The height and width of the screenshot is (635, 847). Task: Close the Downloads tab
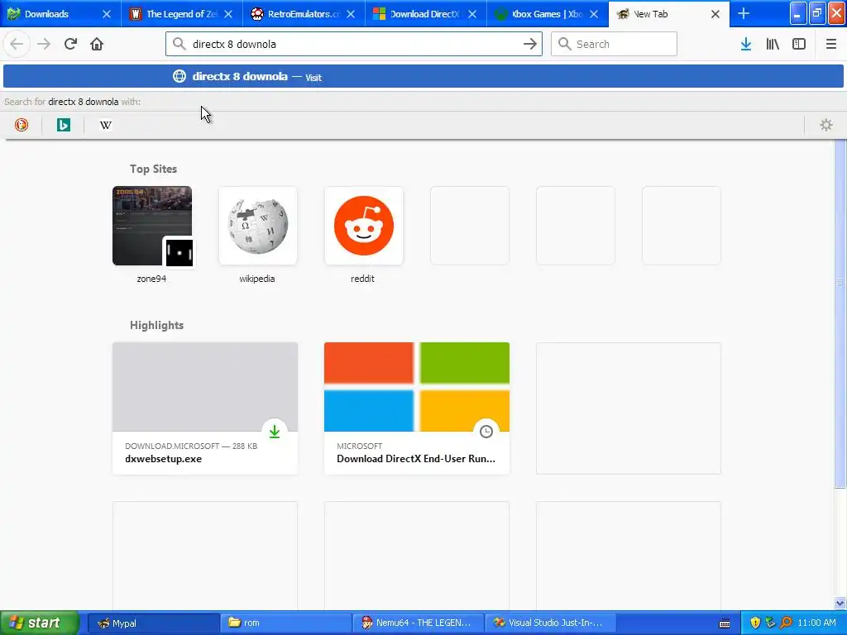click(x=107, y=14)
